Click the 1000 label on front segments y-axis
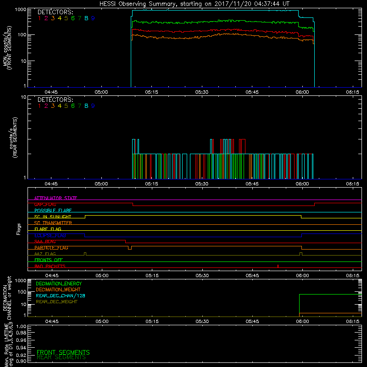Screen dimensions: 367x367 click(x=21, y=10)
